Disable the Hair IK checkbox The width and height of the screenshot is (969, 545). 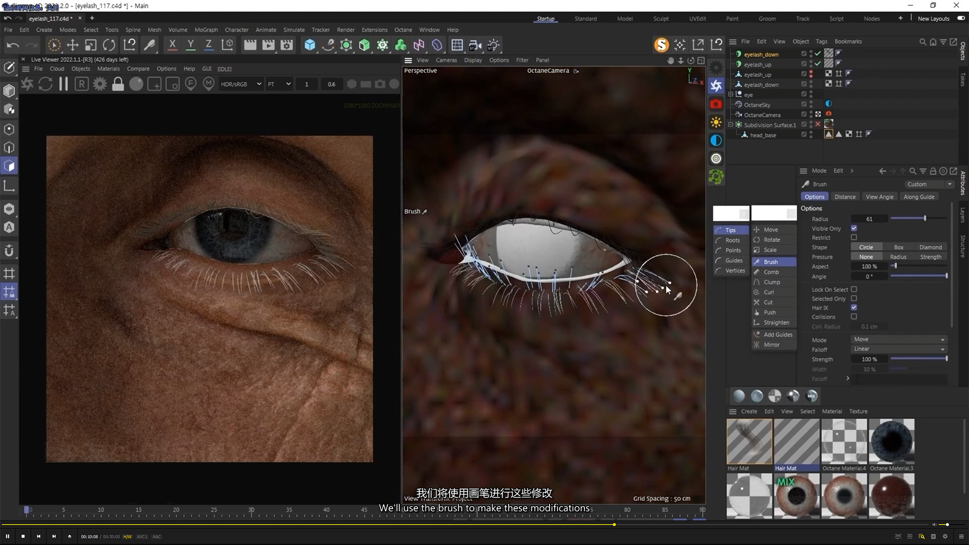coord(854,307)
